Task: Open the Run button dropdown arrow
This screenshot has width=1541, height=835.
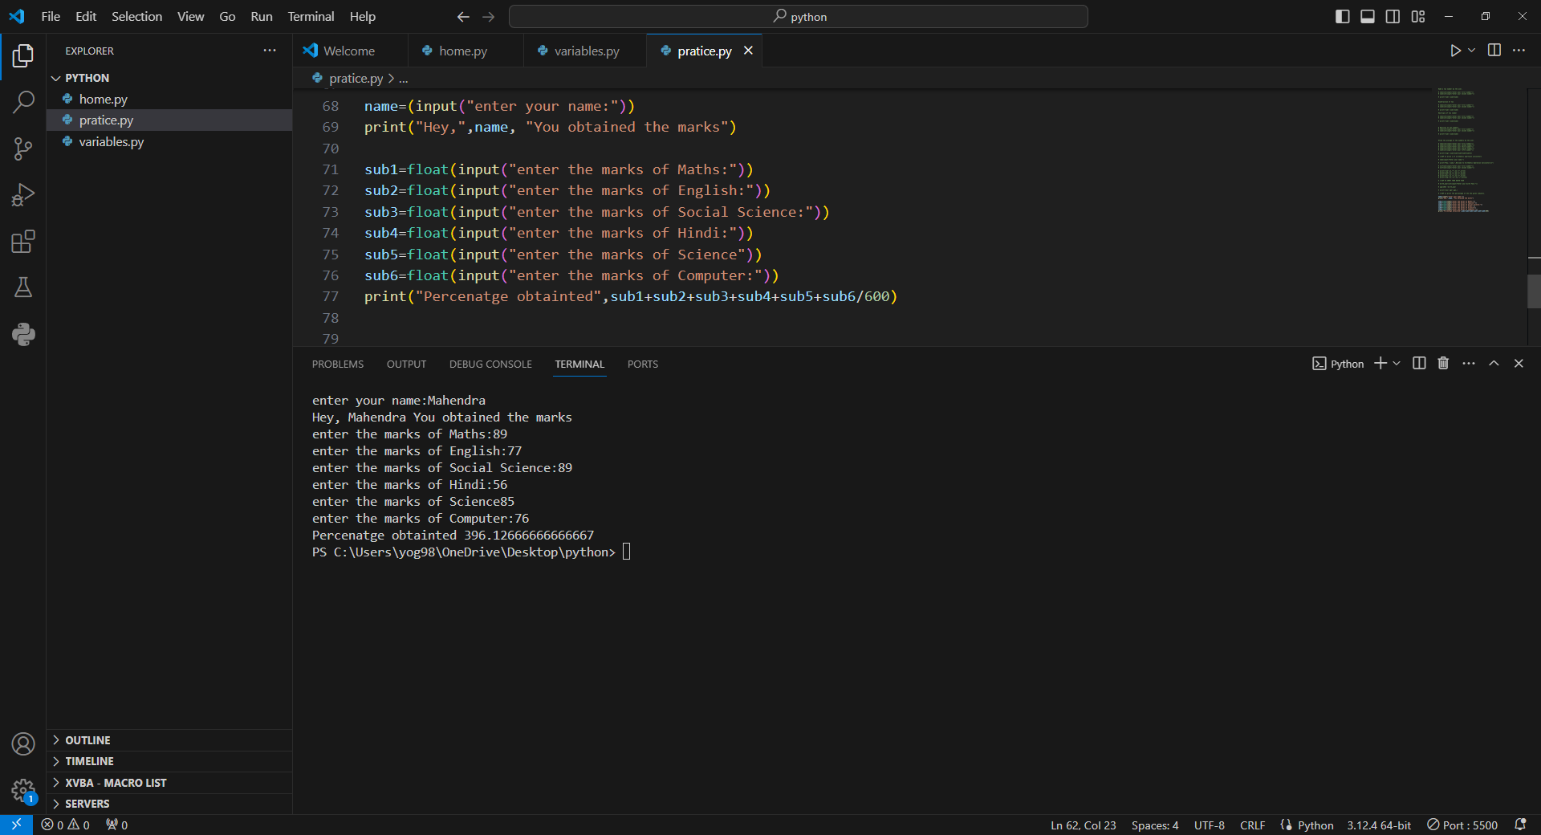Action: pyautogui.click(x=1472, y=51)
